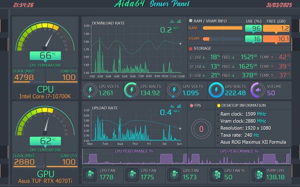Viewport: 300px width, 187px height.
Task: Click the download rate value 0.2 KB/s
Action: pyautogui.click(x=170, y=29)
